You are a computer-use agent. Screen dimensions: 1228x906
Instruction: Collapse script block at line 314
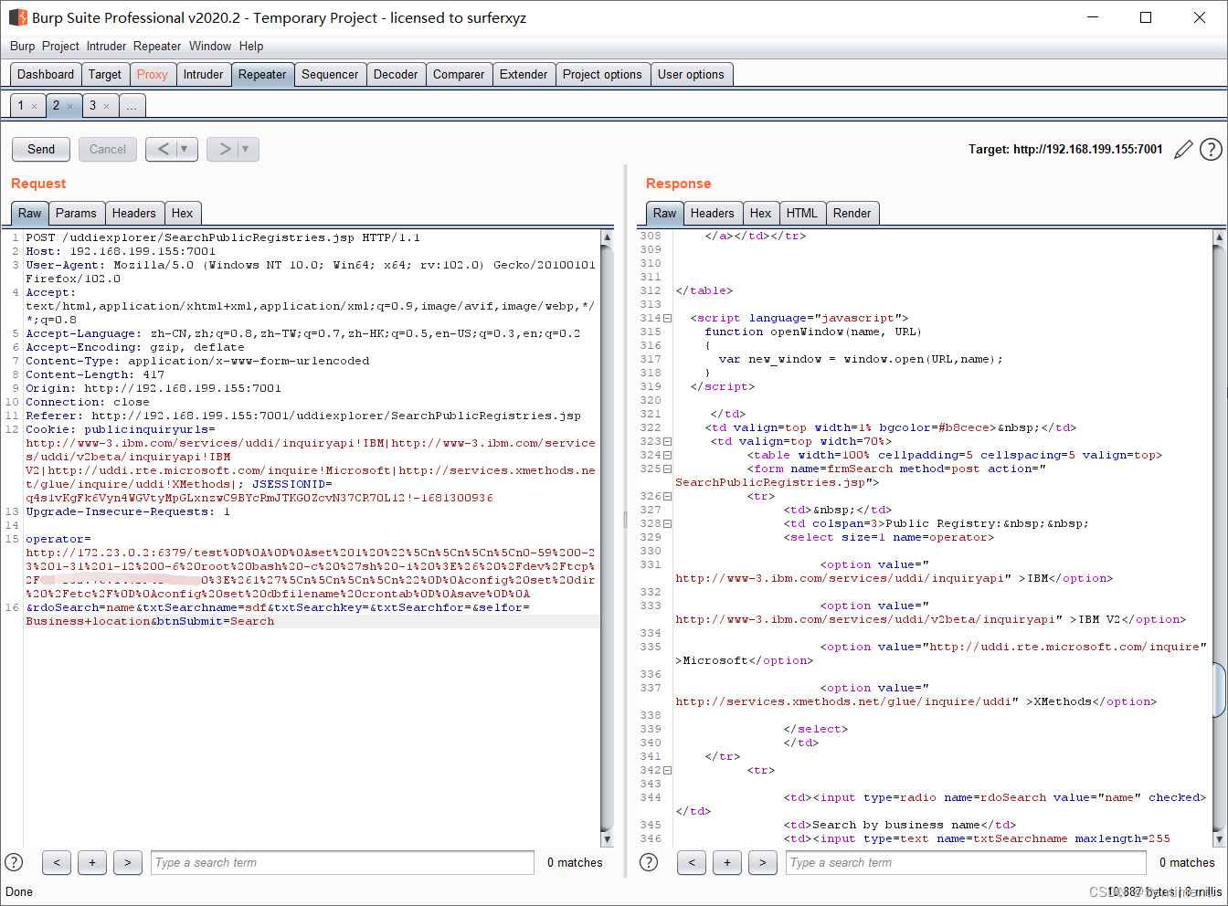(x=667, y=318)
